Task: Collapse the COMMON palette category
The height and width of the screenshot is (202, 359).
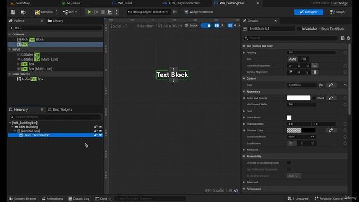Action: pos(10,34)
